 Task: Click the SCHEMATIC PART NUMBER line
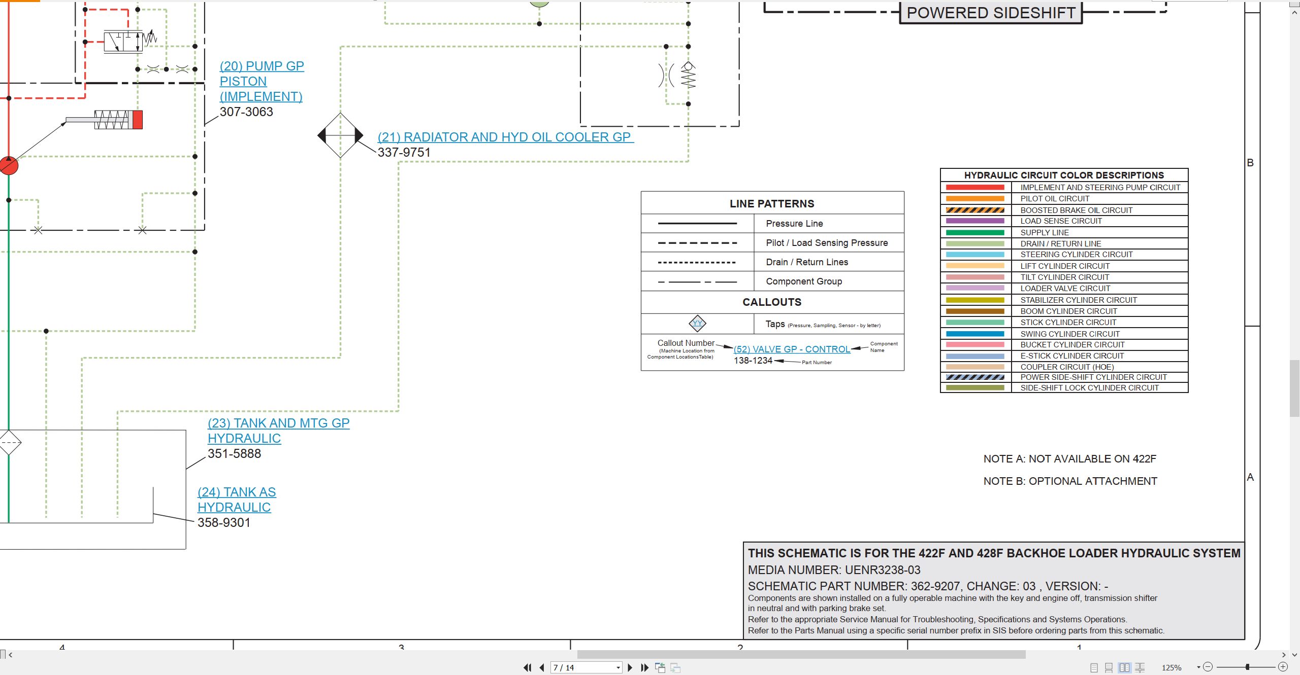pyautogui.click(x=928, y=586)
